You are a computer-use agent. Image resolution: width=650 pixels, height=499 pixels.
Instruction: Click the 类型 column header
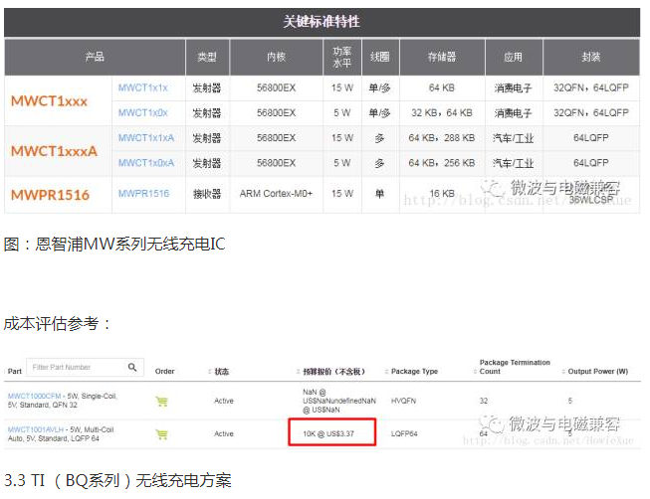(207, 57)
